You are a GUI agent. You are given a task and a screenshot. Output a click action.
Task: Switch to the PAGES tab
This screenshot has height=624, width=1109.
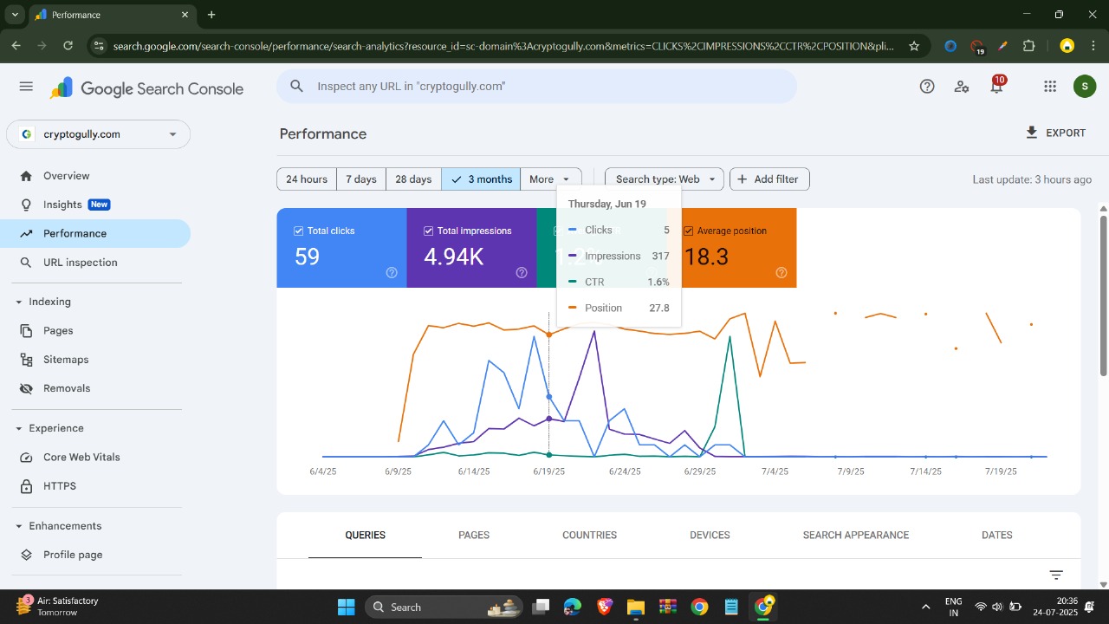474,536
